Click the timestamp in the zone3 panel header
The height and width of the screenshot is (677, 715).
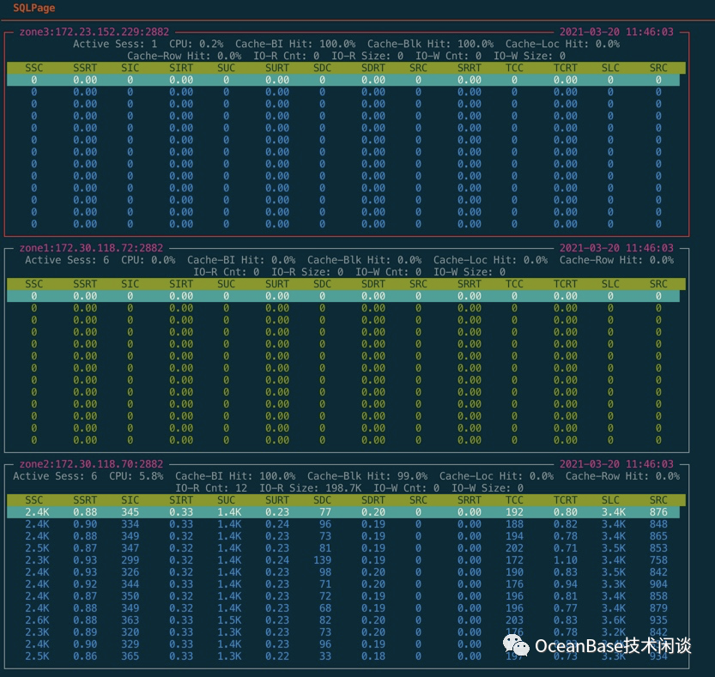point(616,32)
